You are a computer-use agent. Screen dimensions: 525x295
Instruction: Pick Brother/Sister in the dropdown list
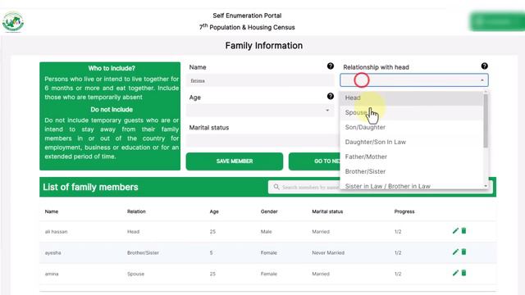pos(412,171)
